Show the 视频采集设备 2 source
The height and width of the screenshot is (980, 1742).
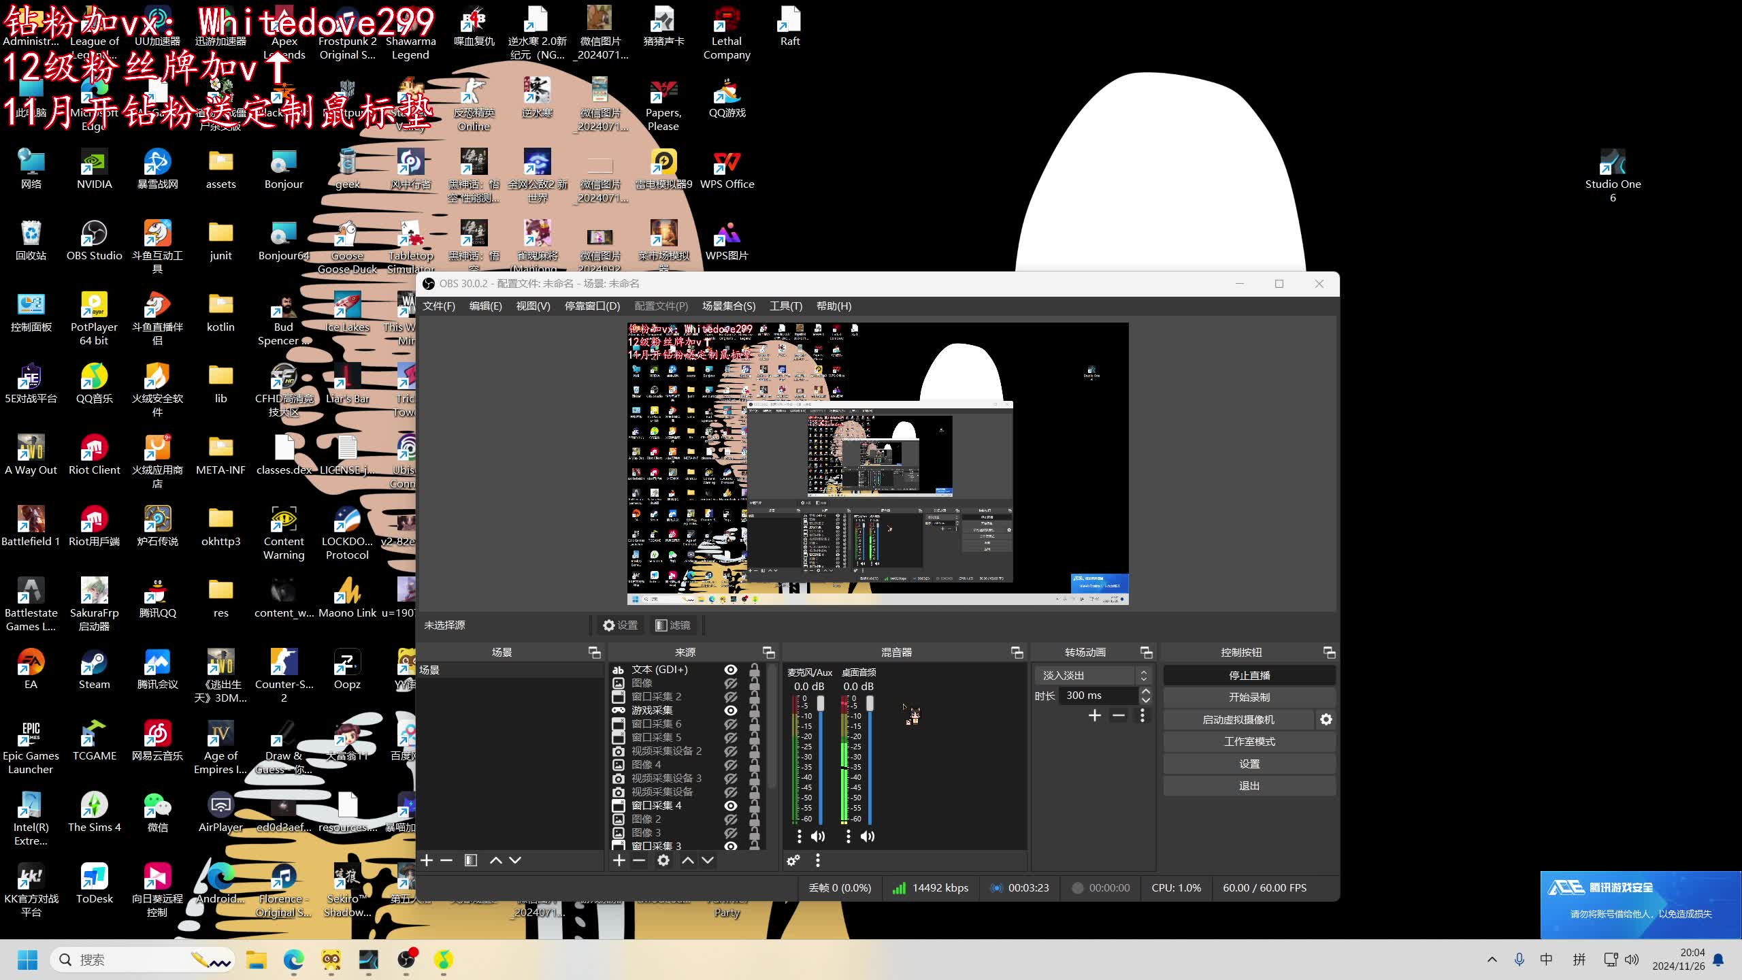point(731,751)
